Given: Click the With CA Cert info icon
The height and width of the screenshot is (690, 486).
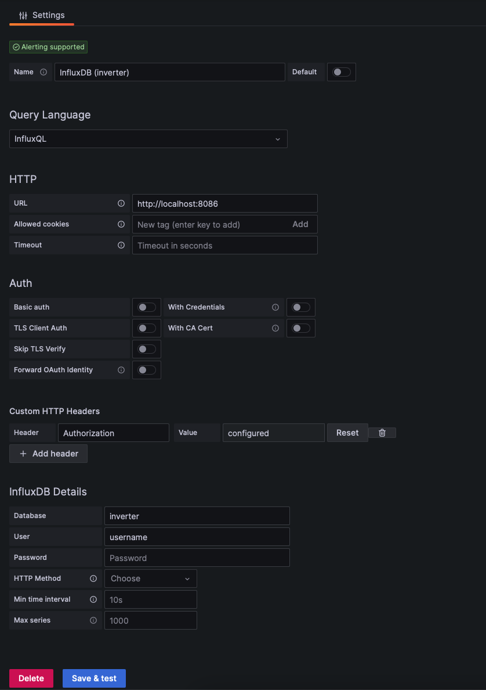Looking at the screenshot, I should point(275,328).
